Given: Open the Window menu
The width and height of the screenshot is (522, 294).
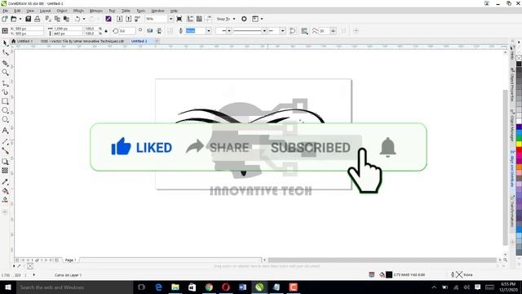Looking at the screenshot, I should click(x=157, y=11).
